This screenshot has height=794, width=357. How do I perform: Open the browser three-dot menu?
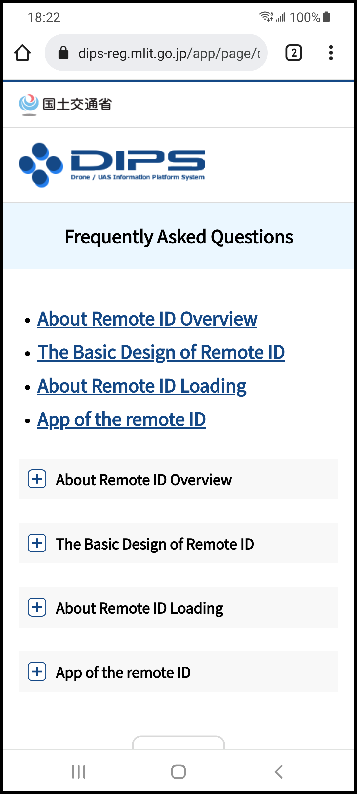(331, 53)
